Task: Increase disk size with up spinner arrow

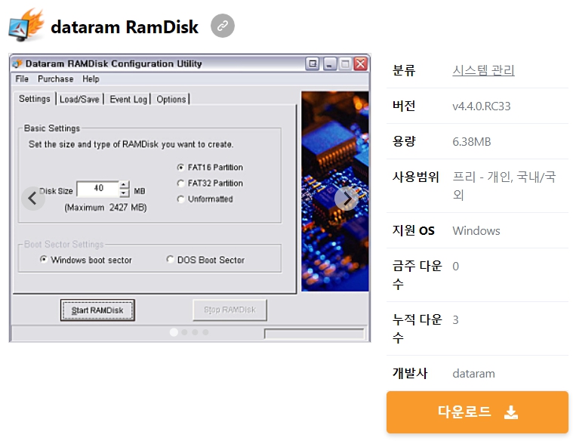Action: pos(125,184)
